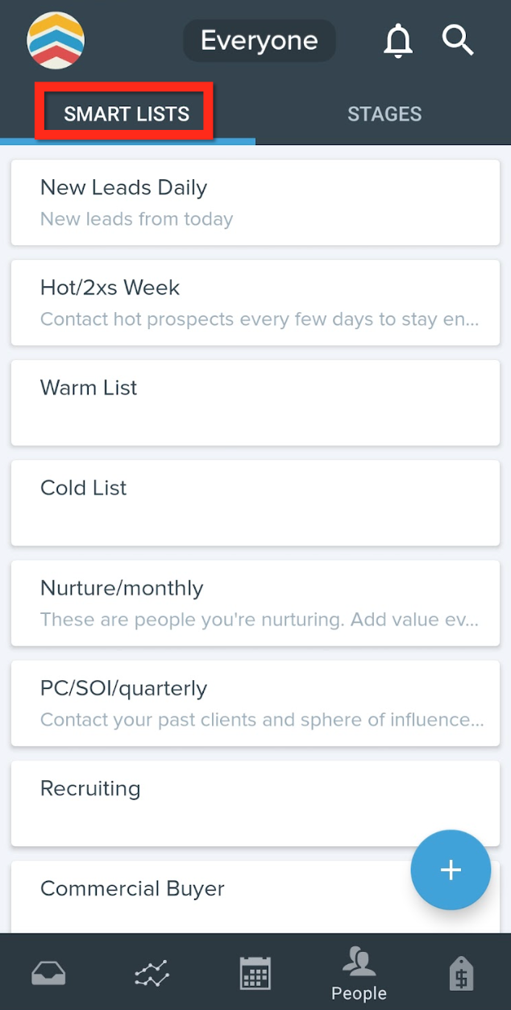
Task: Open the Reports chart icon
Action: (151, 972)
